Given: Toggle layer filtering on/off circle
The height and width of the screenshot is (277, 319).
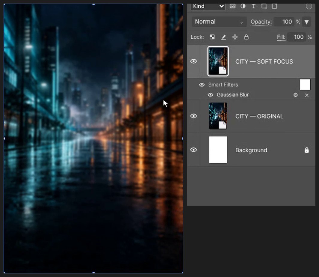Looking at the screenshot, I should (309, 7).
